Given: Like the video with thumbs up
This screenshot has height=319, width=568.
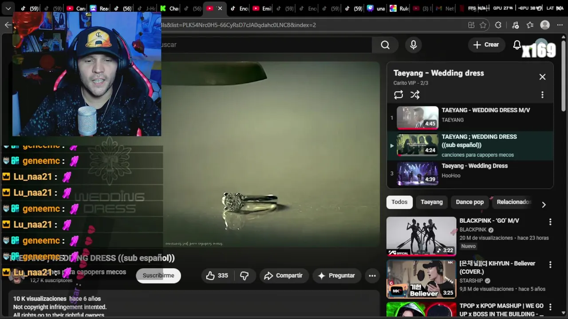Looking at the screenshot, I should tap(217, 276).
